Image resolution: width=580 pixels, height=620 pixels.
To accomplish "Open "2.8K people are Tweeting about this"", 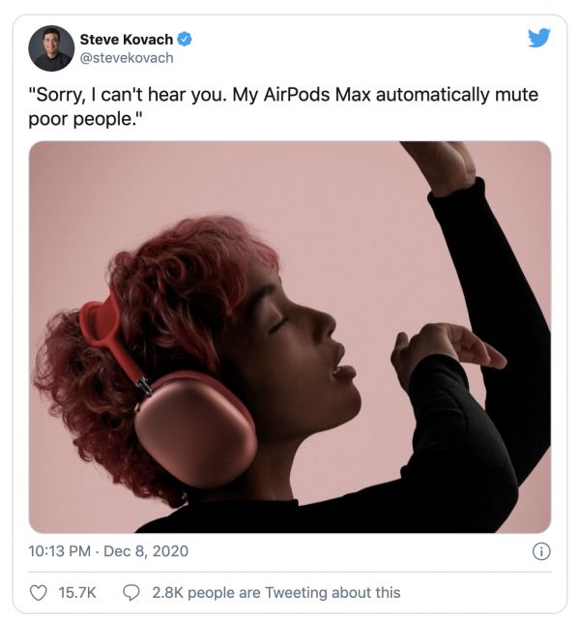I will [275, 592].
